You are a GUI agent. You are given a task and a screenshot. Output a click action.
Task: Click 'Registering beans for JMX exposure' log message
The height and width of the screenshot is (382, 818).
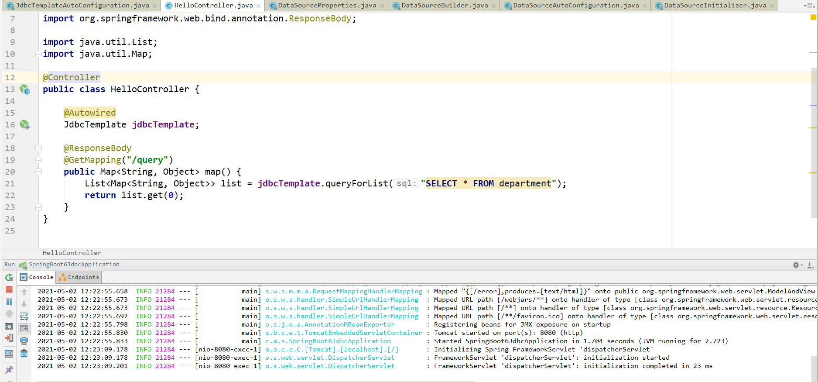522,324
